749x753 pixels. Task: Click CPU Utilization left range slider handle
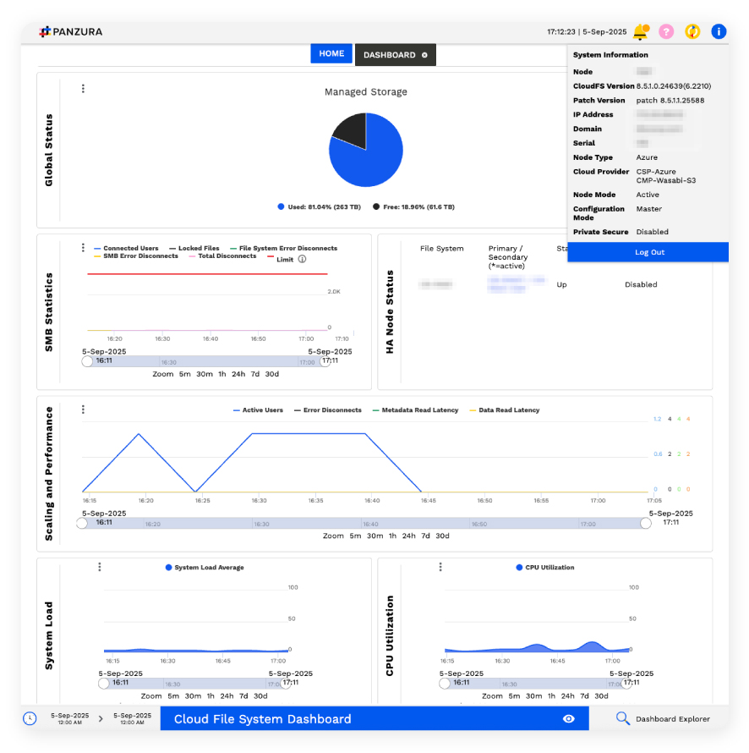pos(445,684)
